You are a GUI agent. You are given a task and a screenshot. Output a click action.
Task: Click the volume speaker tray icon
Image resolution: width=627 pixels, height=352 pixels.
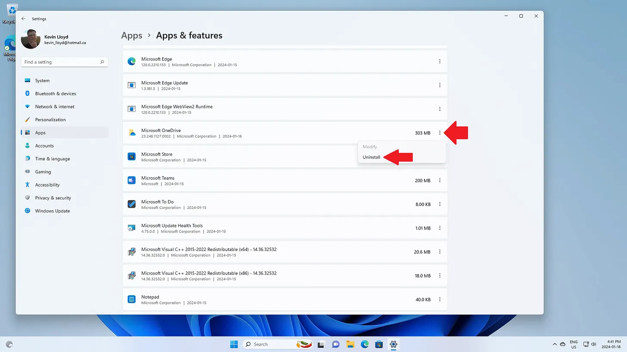pyautogui.click(x=594, y=344)
